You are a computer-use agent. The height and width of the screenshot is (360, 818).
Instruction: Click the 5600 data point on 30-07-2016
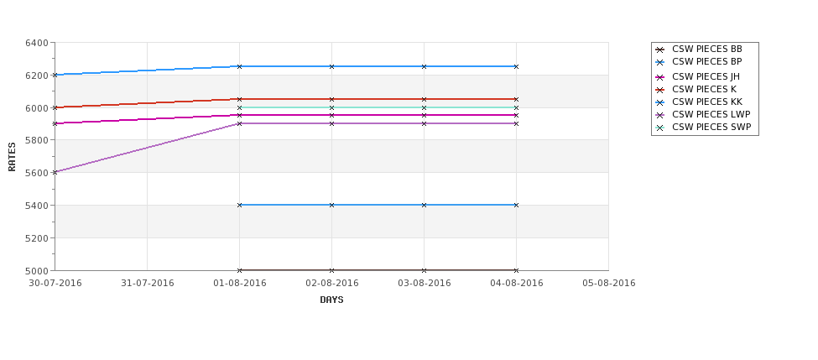(55, 172)
